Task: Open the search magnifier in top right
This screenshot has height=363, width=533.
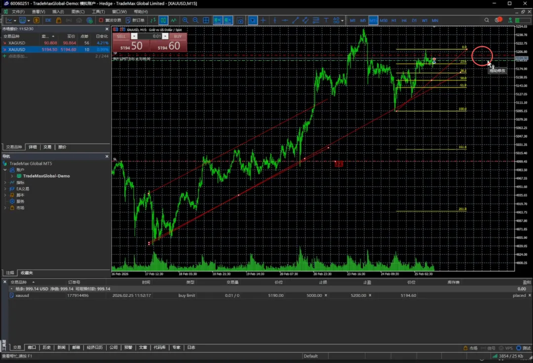Action: tap(487, 20)
